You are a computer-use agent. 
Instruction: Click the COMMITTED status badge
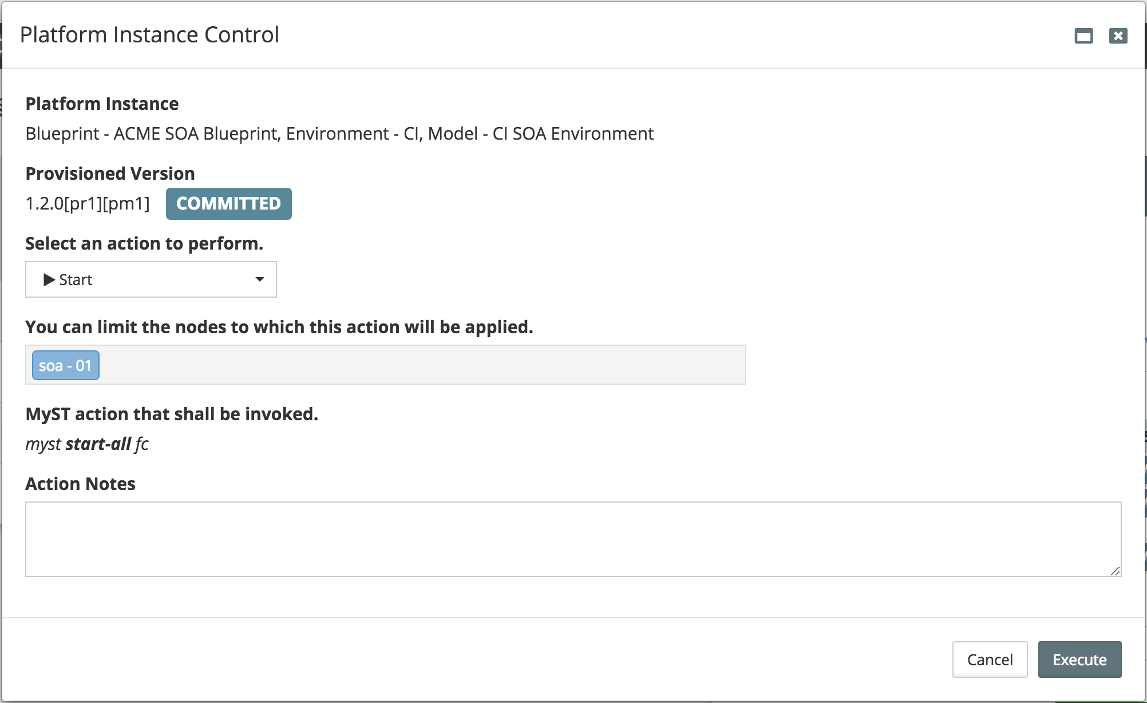tap(229, 203)
